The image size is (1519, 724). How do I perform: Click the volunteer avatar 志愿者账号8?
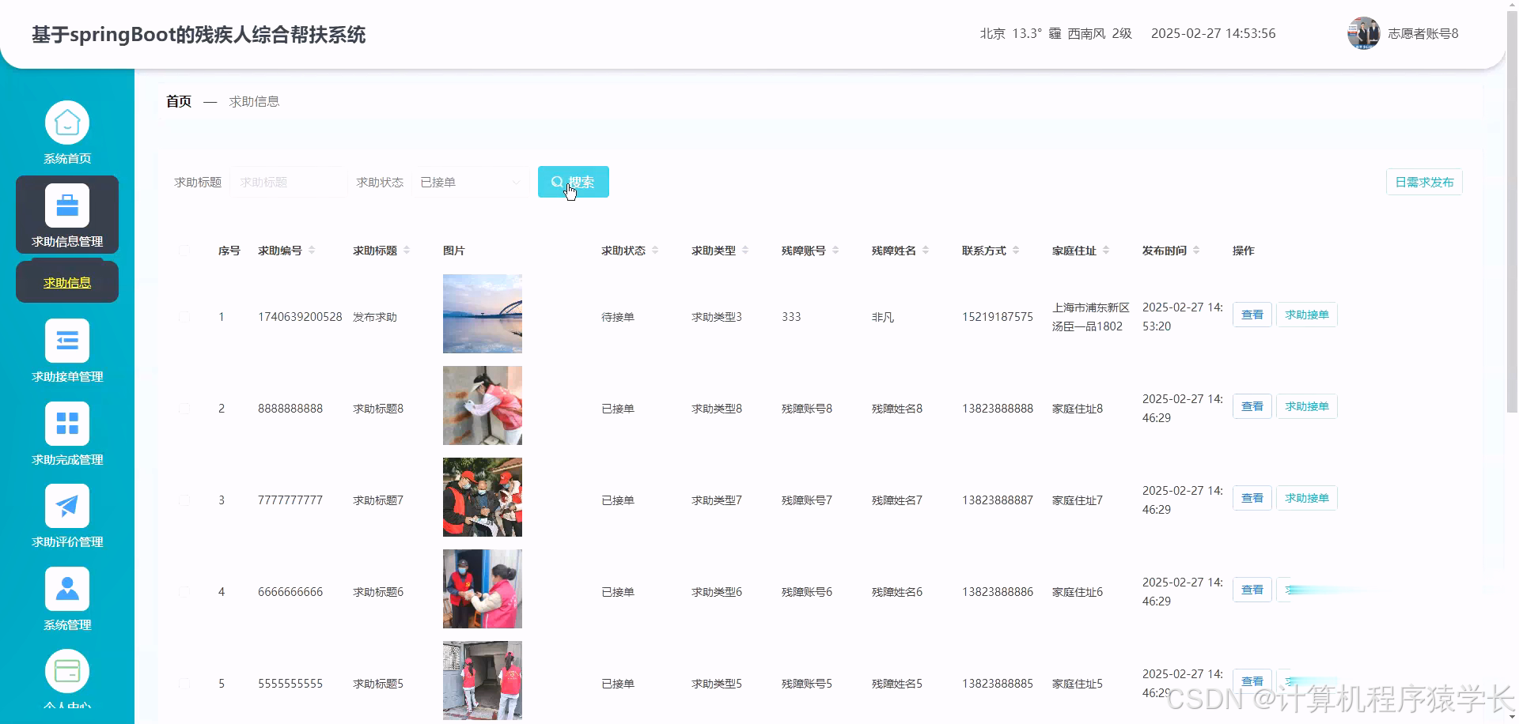point(1362,32)
